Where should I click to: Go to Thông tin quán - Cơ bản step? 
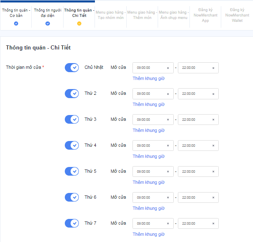[x=16, y=13]
